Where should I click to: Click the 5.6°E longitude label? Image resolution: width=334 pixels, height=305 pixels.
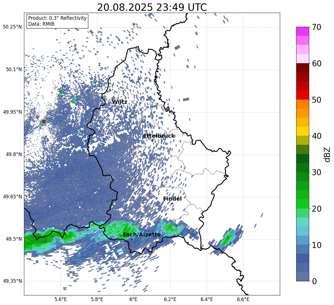pyautogui.click(x=61, y=299)
